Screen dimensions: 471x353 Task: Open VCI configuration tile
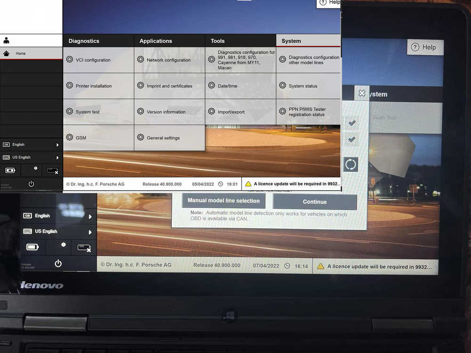[98, 60]
